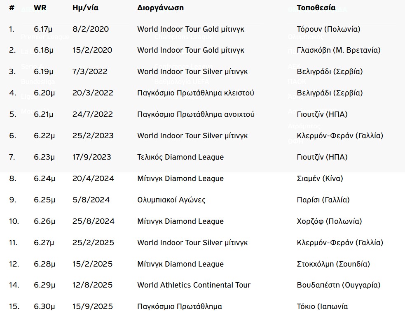The height and width of the screenshot is (311, 405).
Task: Select the Στοκχόλμη (Σουηδία) location
Action: [333, 264]
